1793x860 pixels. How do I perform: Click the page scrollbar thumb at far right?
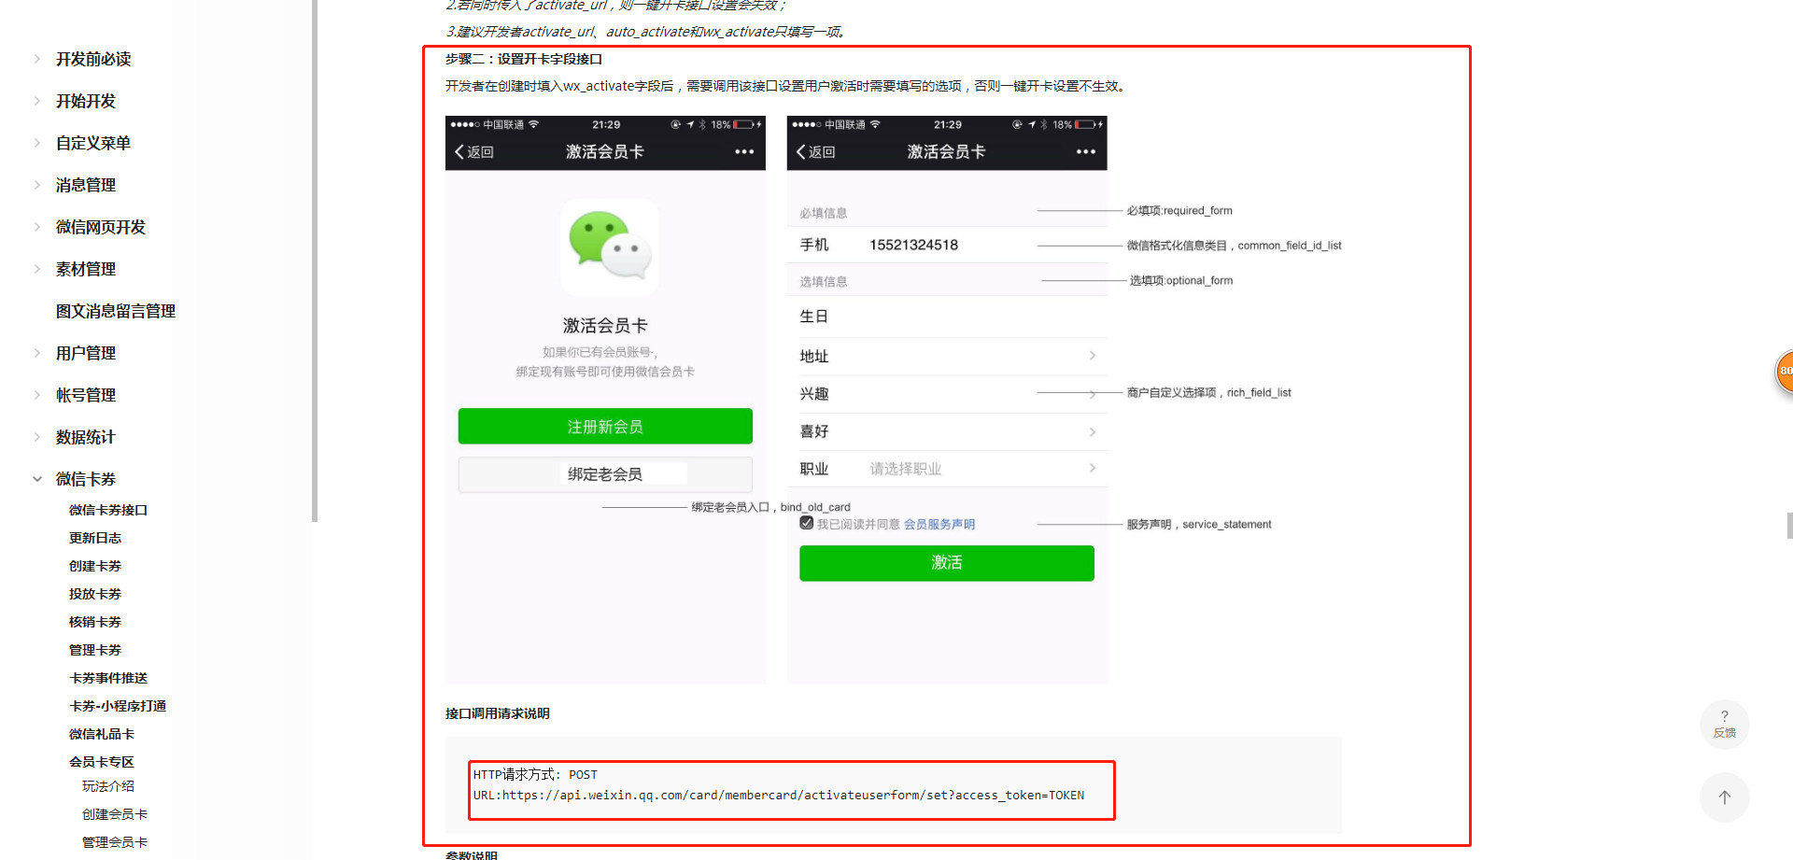1789,526
